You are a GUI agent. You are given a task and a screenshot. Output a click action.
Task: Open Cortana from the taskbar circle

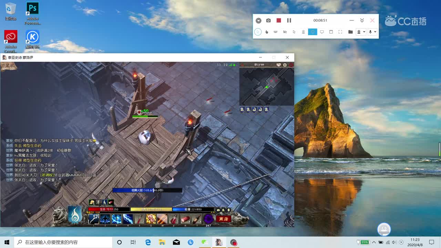119,242
